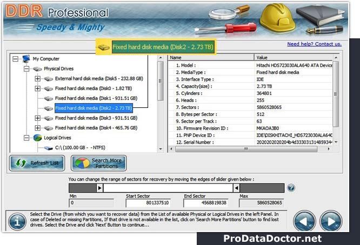Expand External hard disk media Disk5

pyautogui.click(x=38, y=79)
